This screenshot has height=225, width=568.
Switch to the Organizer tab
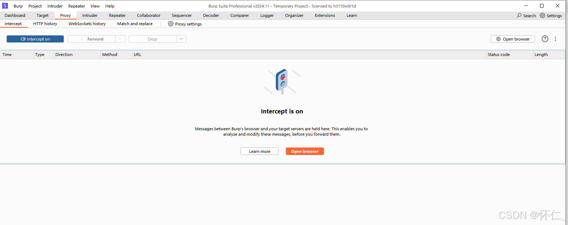pos(294,15)
